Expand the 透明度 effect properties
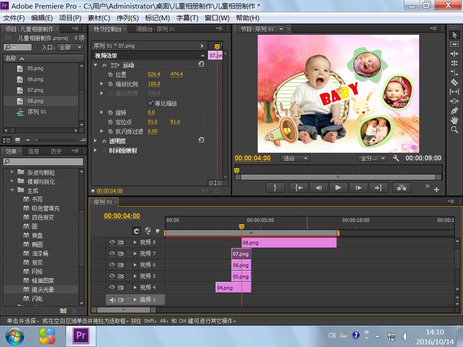Image resolution: width=463 pixels, height=347 pixels. [x=95, y=141]
